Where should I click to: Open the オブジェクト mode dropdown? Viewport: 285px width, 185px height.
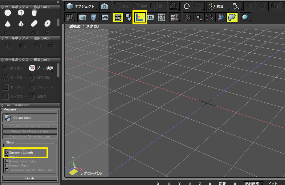(x=81, y=6)
